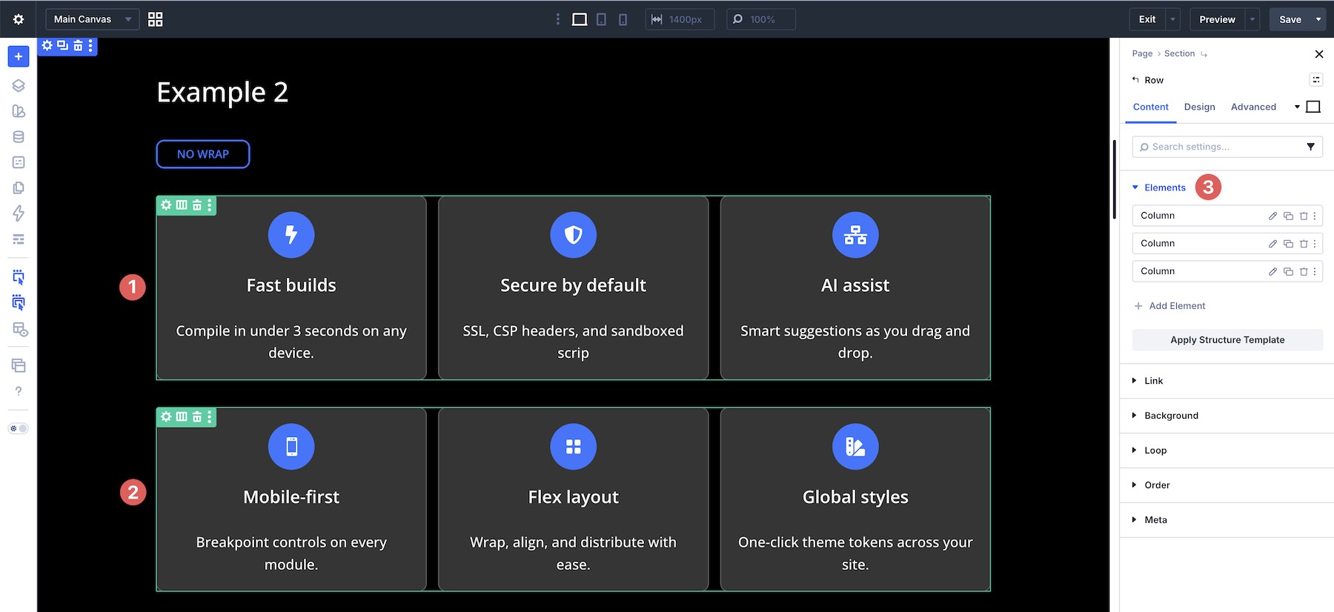The image size is (1334, 612).
Task: Edit the third Column element
Action: pos(1272,271)
